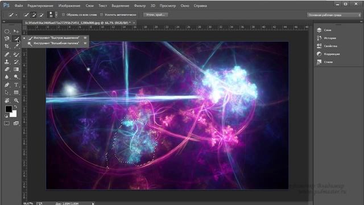Select the Zoom tool in the toolbox
The image size is (364, 205).
pyautogui.click(x=16, y=100)
